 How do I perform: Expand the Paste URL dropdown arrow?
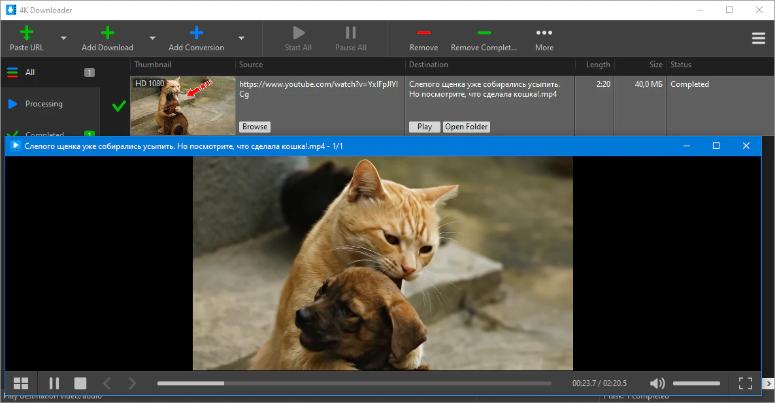pyautogui.click(x=63, y=38)
